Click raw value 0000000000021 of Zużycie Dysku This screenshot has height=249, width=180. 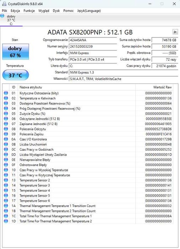click(158, 114)
